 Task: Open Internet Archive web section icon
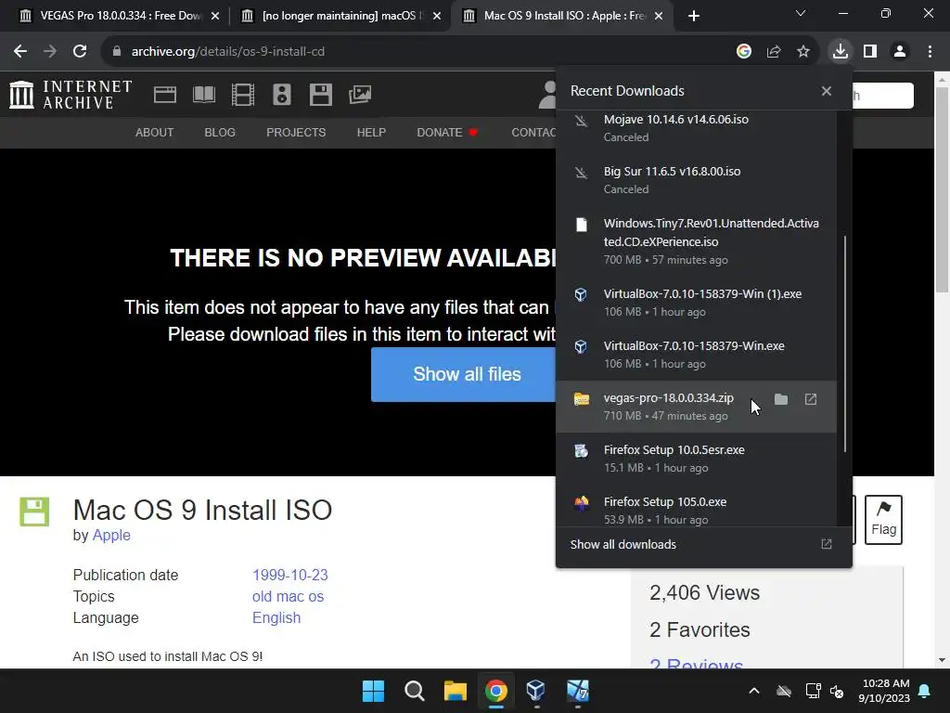165,95
